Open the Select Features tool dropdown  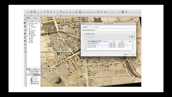click(x=89, y=12)
